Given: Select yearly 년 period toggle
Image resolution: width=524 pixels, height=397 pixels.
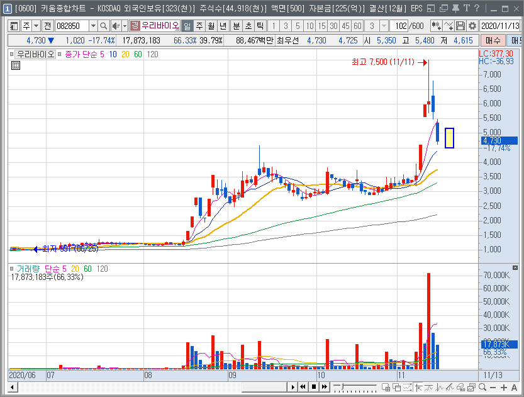Looking at the screenshot, I should (223, 26).
